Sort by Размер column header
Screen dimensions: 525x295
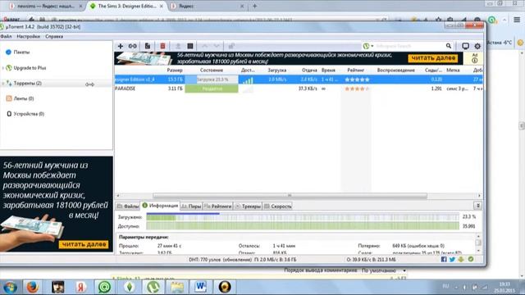pyautogui.click(x=175, y=70)
